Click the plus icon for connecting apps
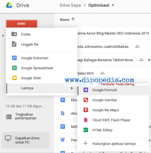The image size is (151, 153). (x=85, y=143)
